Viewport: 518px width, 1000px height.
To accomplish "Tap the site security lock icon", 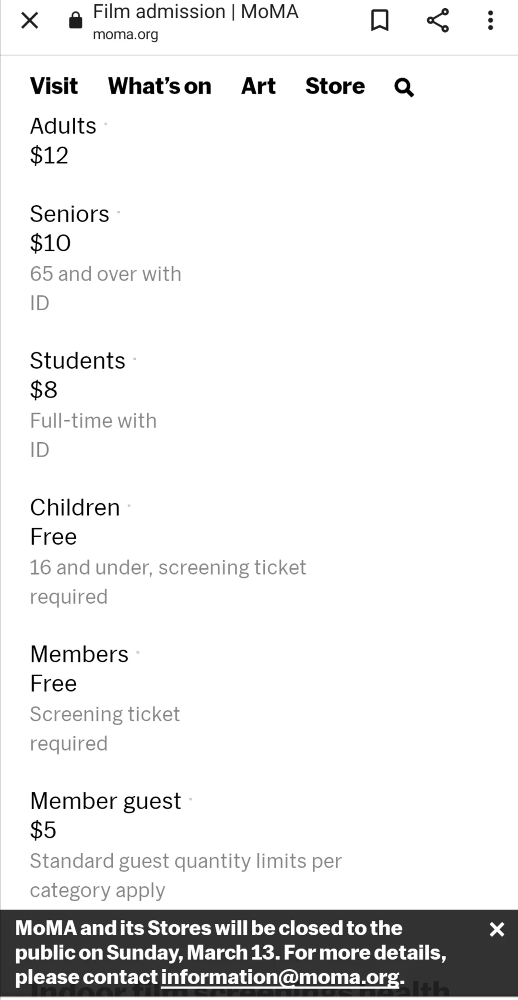I will click(76, 21).
